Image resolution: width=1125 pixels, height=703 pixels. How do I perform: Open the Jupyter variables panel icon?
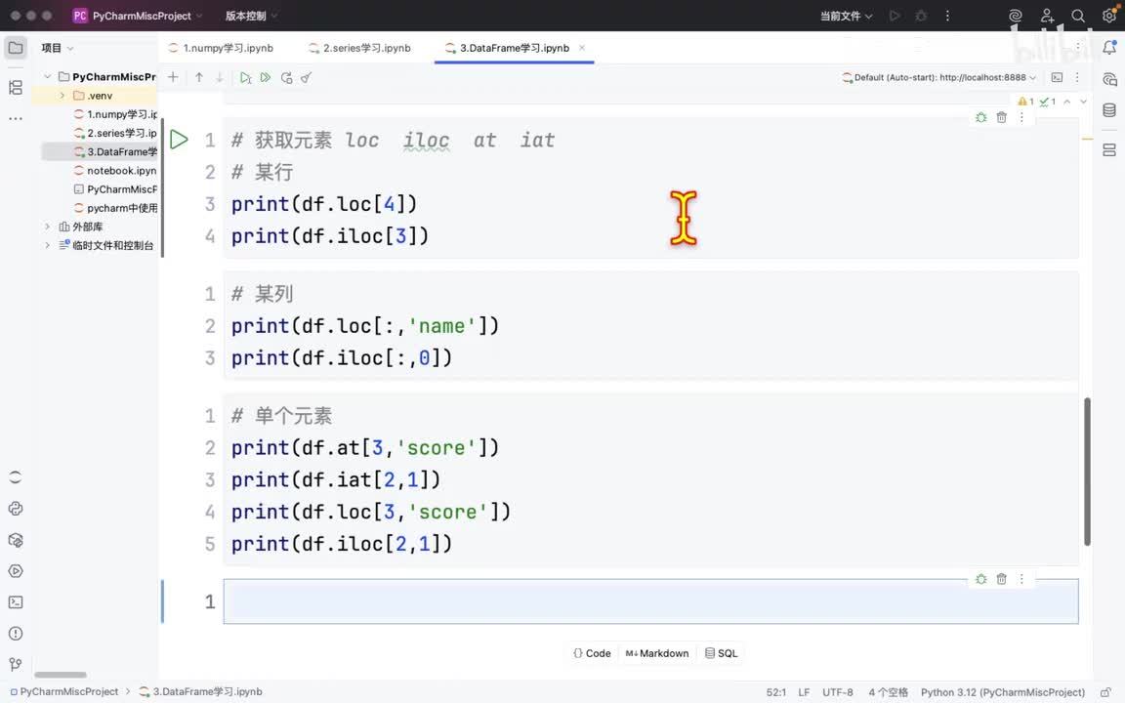(x=1109, y=150)
